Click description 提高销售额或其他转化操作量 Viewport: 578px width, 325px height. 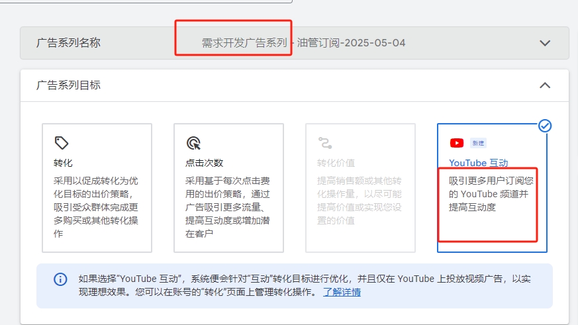(360, 201)
